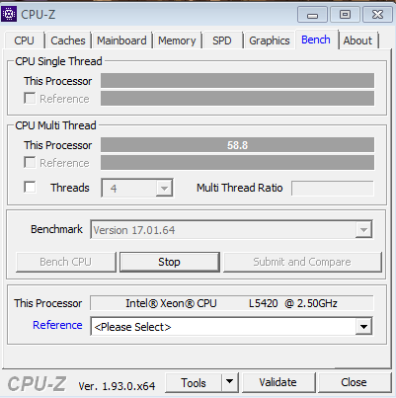Click the Multi Thread score bar 58.8
396x398 pixels.
point(237,145)
